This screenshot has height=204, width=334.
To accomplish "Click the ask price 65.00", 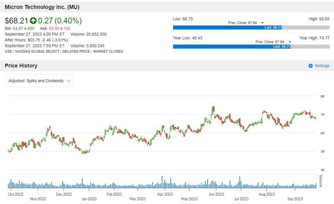I will (x=54, y=28).
